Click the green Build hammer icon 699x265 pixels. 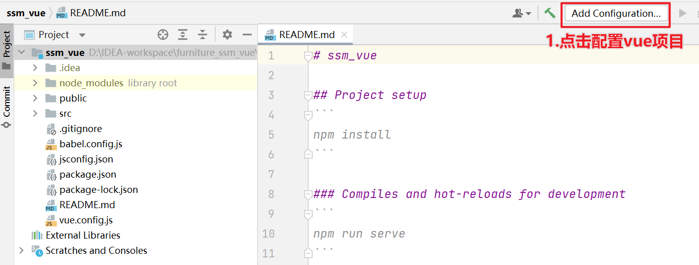[550, 13]
